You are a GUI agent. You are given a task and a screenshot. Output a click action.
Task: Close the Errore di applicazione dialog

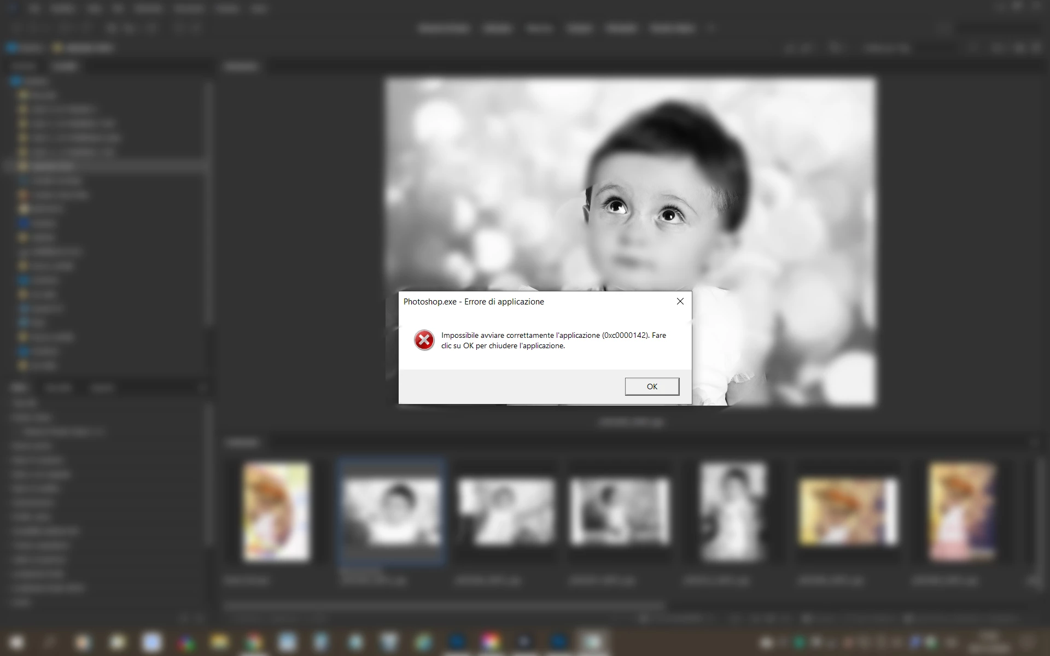click(680, 301)
